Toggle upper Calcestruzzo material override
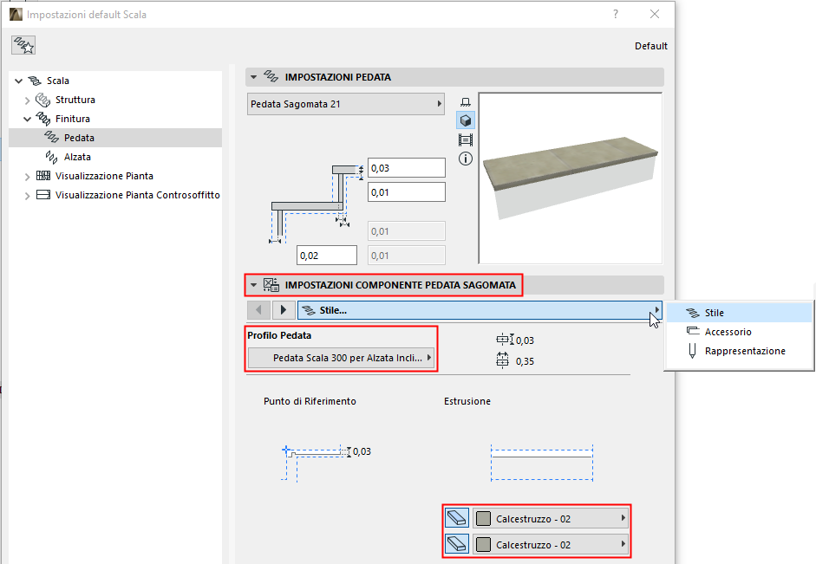816x564 pixels. click(457, 519)
